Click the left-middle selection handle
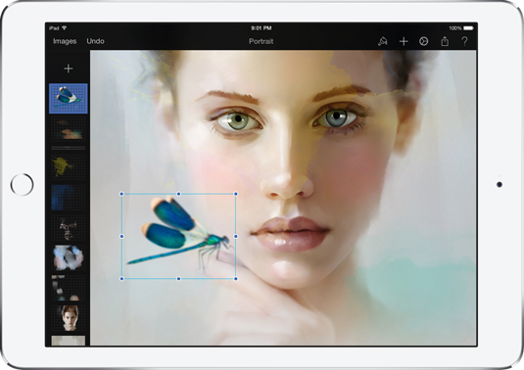This screenshot has width=524, height=370. coord(121,236)
